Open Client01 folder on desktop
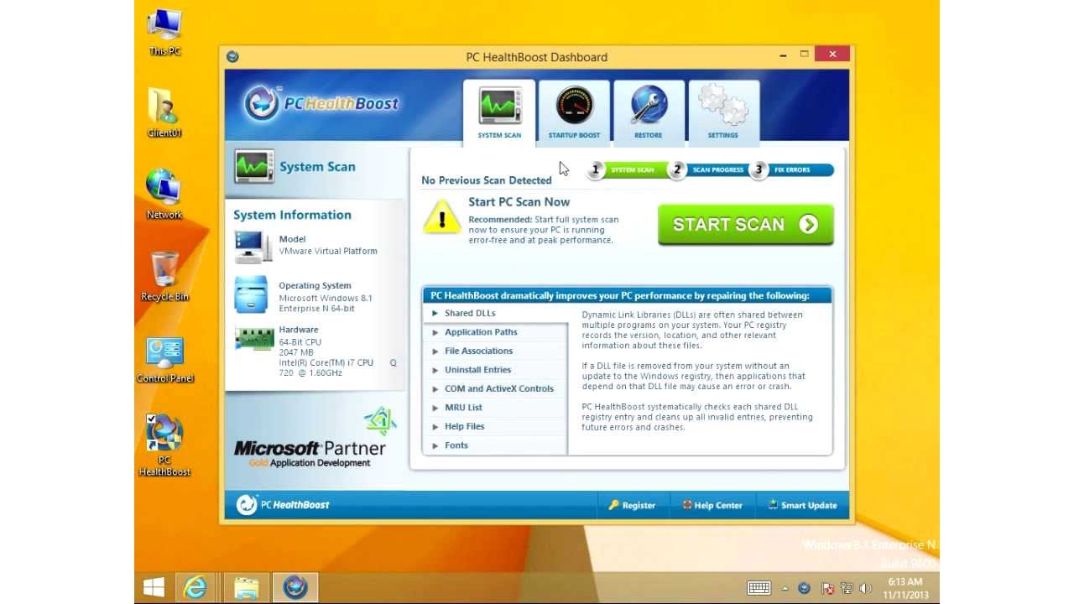 [164, 112]
